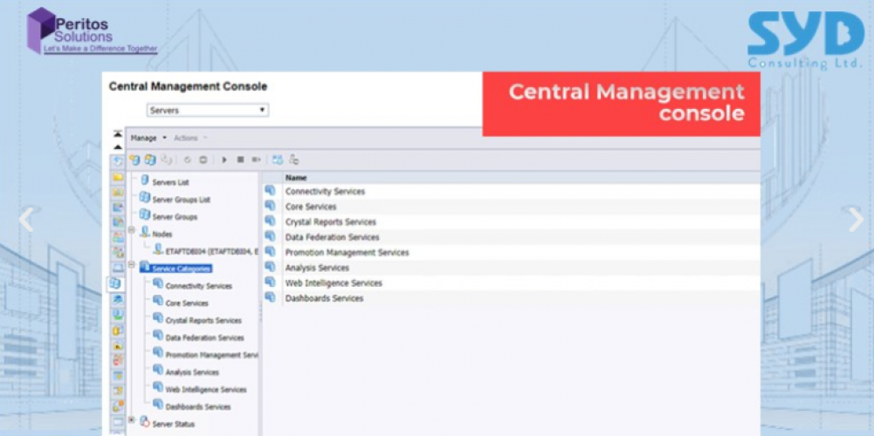Click the collapse-to-top arrow with bar above the sidebar
The height and width of the screenshot is (436, 874).
(118, 134)
